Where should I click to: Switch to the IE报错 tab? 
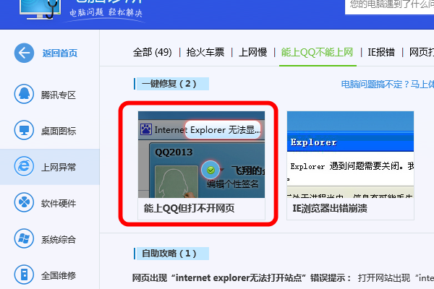point(381,52)
